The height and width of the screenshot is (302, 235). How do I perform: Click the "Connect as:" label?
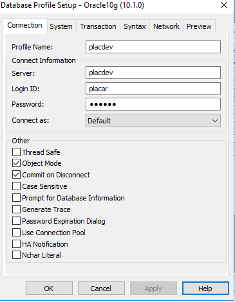point(30,120)
